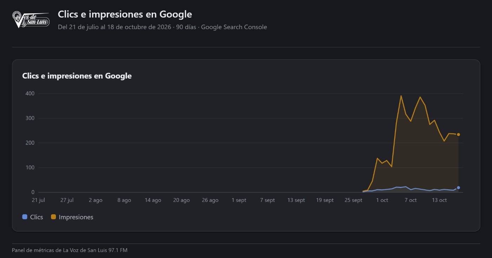Click the x-axis label '2 ago'
Screen dimensions: 492x258
click(96, 200)
